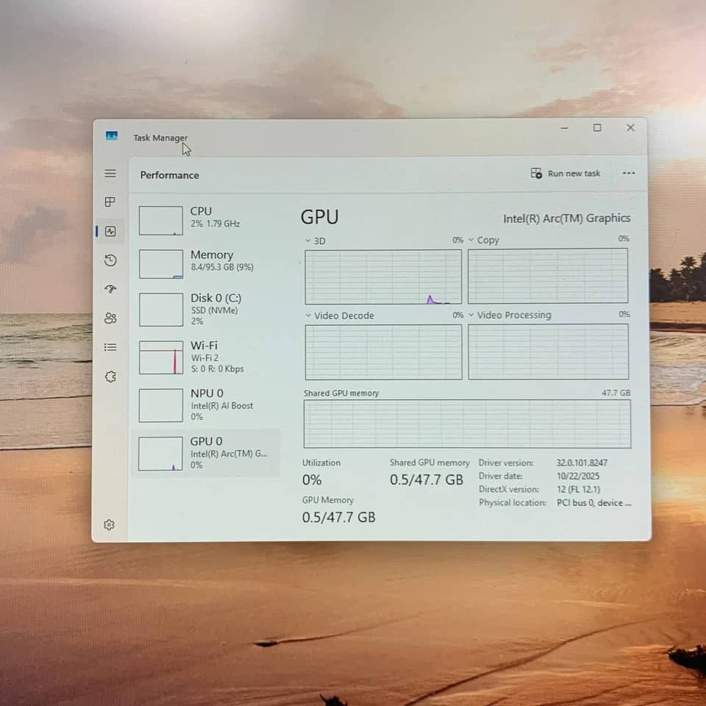The width and height of the screenshot is (706, 706).
Task: Select the GPU 0 entry
Action: pyautogui.click(x=206, y=453)
